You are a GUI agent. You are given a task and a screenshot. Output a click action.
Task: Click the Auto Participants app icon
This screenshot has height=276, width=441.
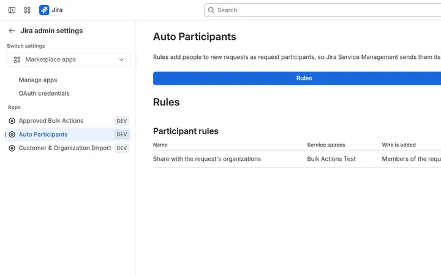(12, 134)
